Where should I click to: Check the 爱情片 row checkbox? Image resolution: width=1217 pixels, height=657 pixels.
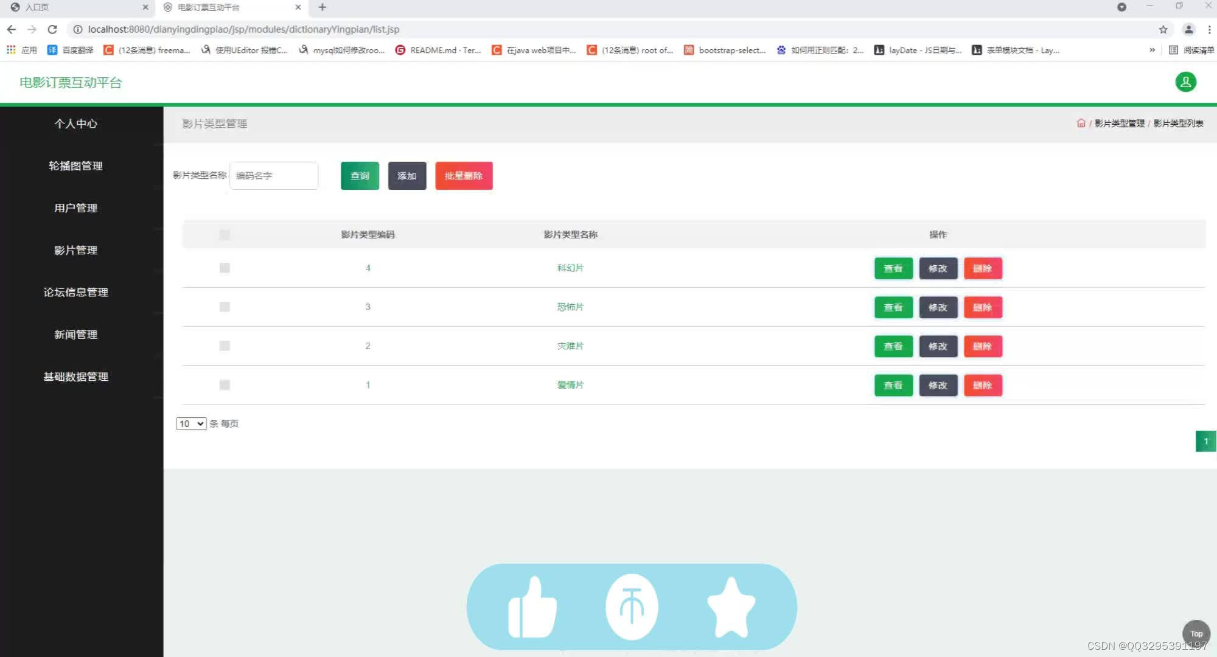click(x=225, y=385)
